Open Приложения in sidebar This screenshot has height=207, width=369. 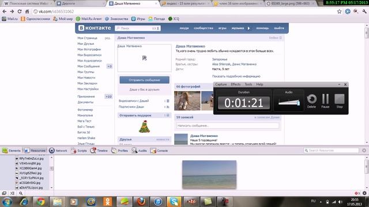click(86, 97)
